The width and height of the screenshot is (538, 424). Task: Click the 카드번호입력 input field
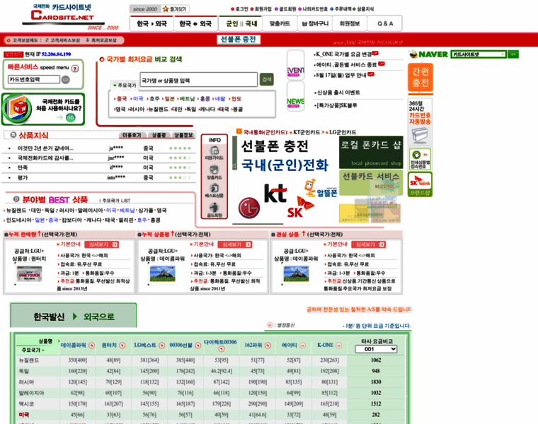coord(34,79)
